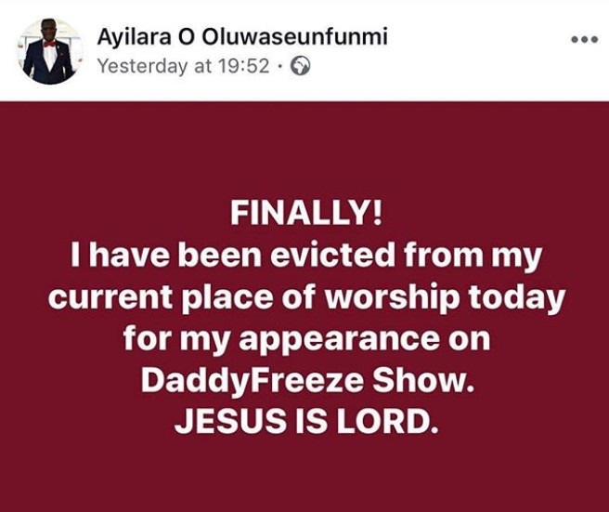Click the globe public privacy icon
The image size is (609, 512).
pyautogui.click(x=301, y=67)
